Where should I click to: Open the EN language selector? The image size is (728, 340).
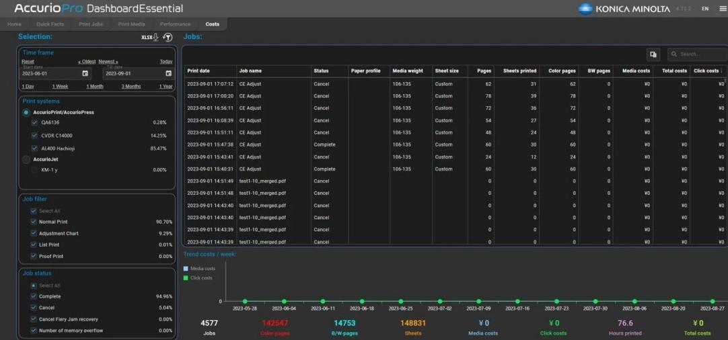(704, 8)
